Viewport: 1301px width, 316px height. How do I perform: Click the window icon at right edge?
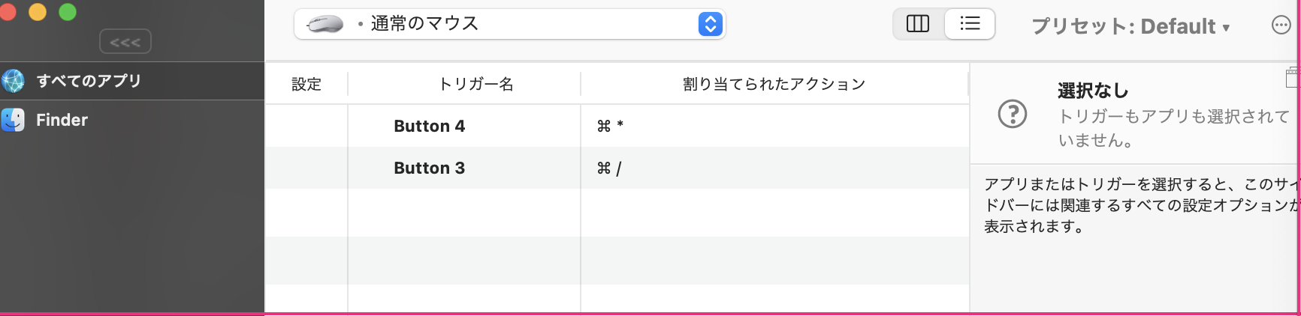[1293, 77]
